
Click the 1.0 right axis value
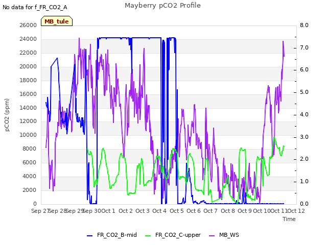[x=304, y=182]
